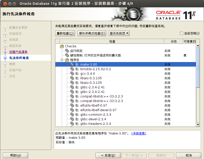The width and height of the screenshot is (204, 159).
Task: Click the 概要 step
Action: [x=12, y=64]
